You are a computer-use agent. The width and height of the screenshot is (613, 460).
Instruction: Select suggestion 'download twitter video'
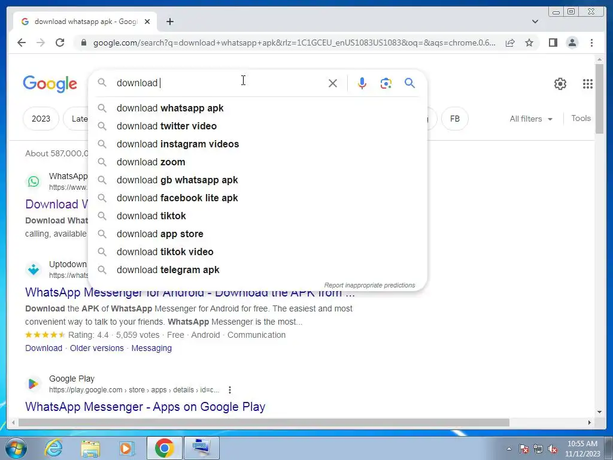pyautogui.click(x=257, y=126)
